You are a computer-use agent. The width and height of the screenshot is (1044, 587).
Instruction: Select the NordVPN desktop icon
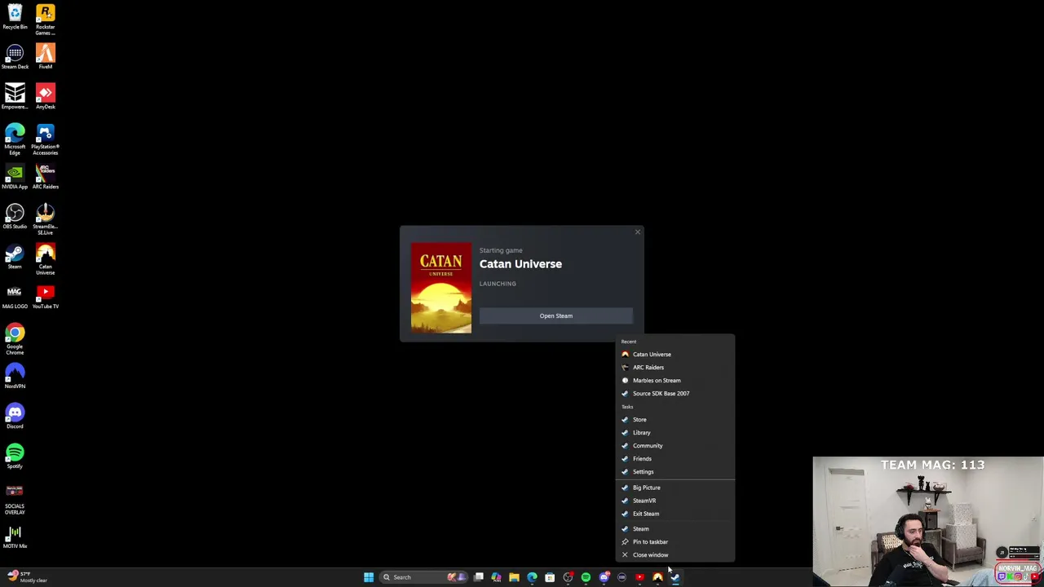coord(15,377)
